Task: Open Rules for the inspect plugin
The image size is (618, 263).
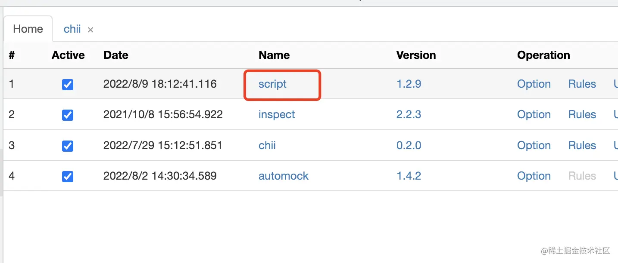Action: pos(582,114)
